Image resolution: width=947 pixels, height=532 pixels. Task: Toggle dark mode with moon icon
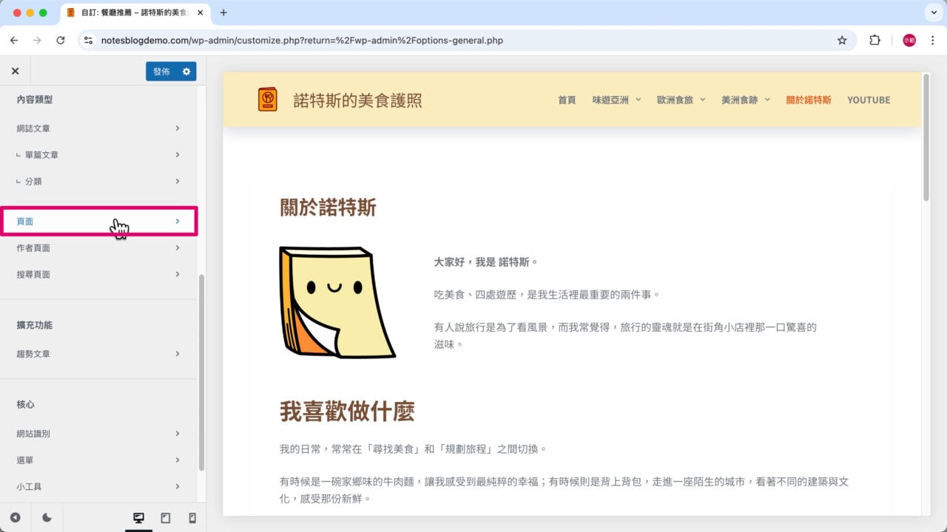point(47,518)
